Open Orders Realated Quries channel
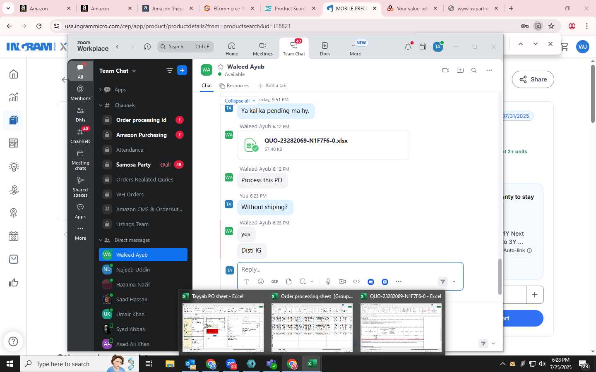596x372 pixels. point(143,179)
